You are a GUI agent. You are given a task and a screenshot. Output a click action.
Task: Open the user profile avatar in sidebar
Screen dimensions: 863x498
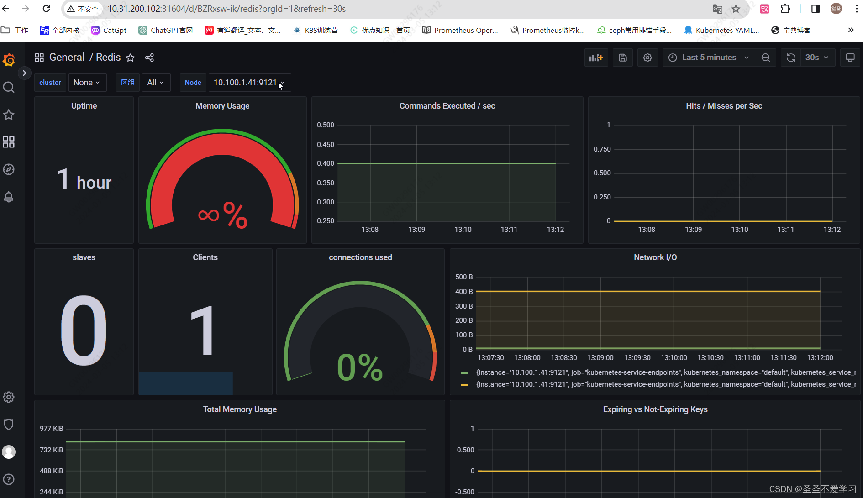(9, 452)
